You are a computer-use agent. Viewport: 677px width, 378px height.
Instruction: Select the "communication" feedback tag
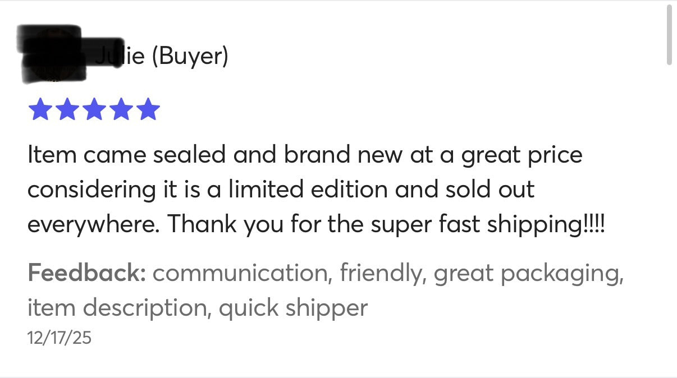click(240, 273)
